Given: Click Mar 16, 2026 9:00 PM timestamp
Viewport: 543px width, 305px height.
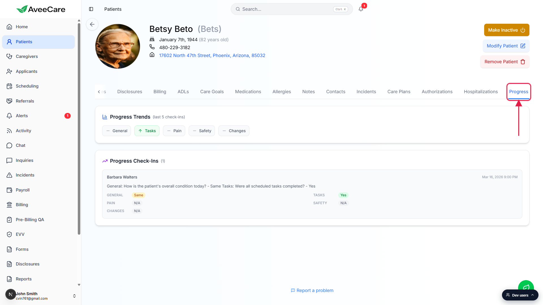Looking at the screenshot, I should pos(500,177).
